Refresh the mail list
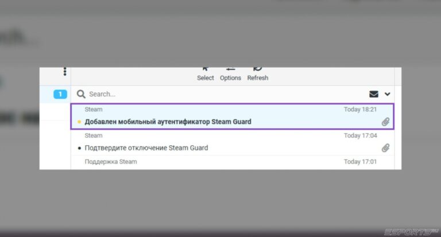The width and height of the screenshot is (441, 237). [x=257, y=71]
